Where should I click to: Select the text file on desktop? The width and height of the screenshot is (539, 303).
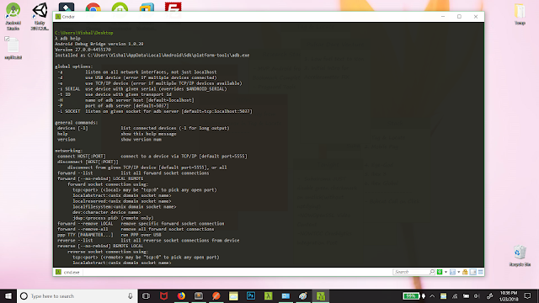[13, 49]
